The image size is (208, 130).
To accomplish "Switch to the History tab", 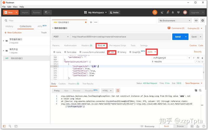I will click(x=9, y=26).
